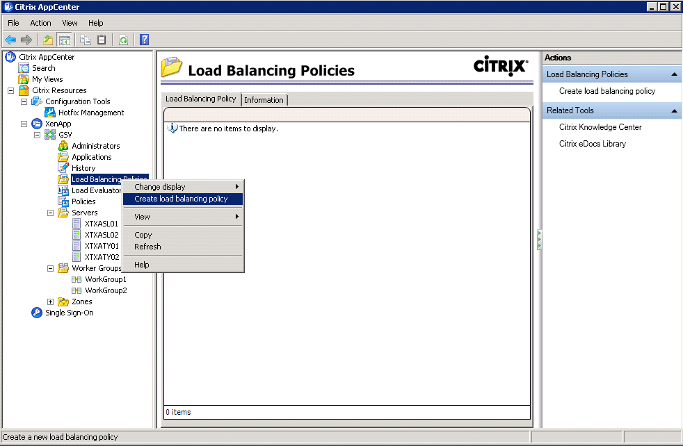
Task: Collapse the Configuration Tools tree node
Action: click(x=24, y=101)
